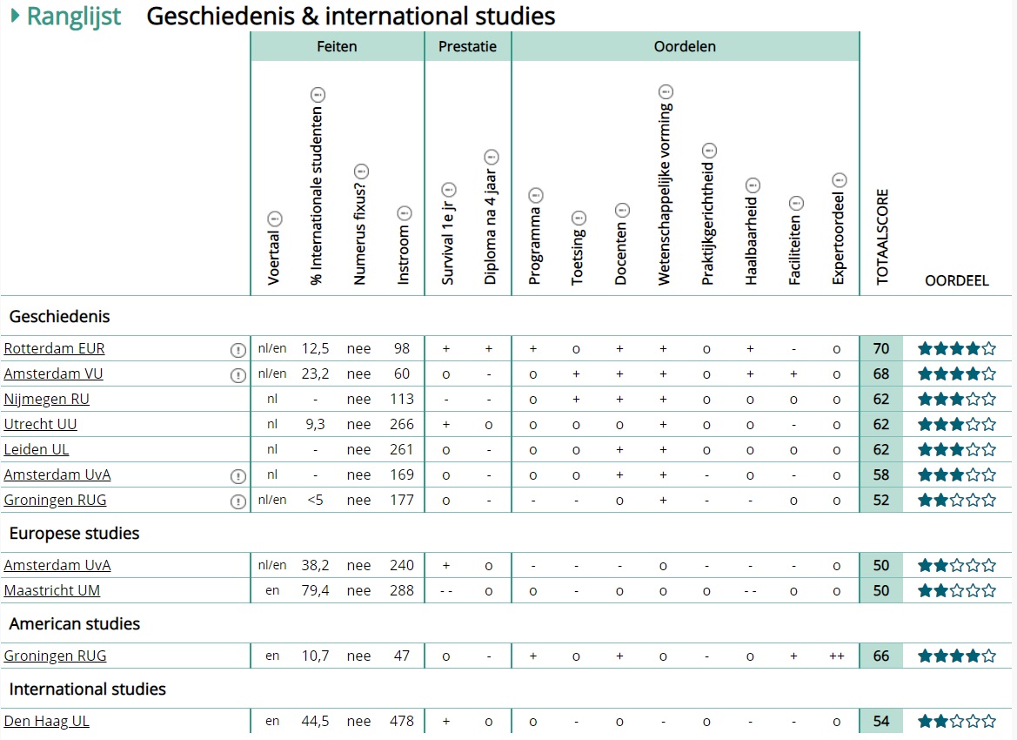
Task: Click total score 66 for Groningen RUG
Action: (880, 656)
